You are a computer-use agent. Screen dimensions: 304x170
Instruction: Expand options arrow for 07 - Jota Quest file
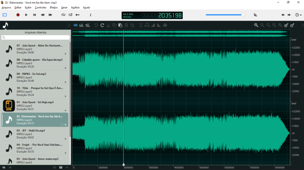pyautogui.click(x=66, y=54)
